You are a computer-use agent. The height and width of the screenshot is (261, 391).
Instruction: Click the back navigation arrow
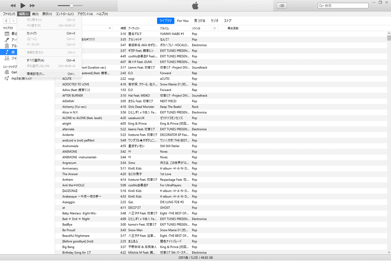coord(6,21)
